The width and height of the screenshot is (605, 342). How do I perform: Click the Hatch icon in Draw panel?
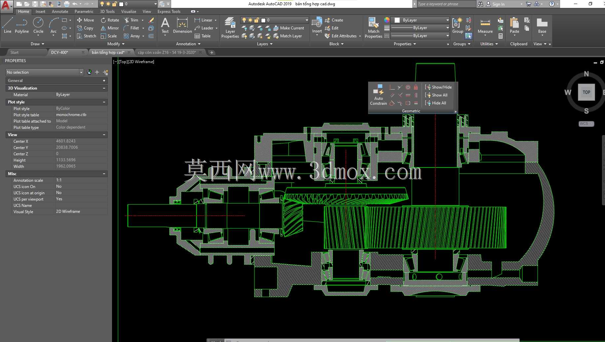coord(64,36)
